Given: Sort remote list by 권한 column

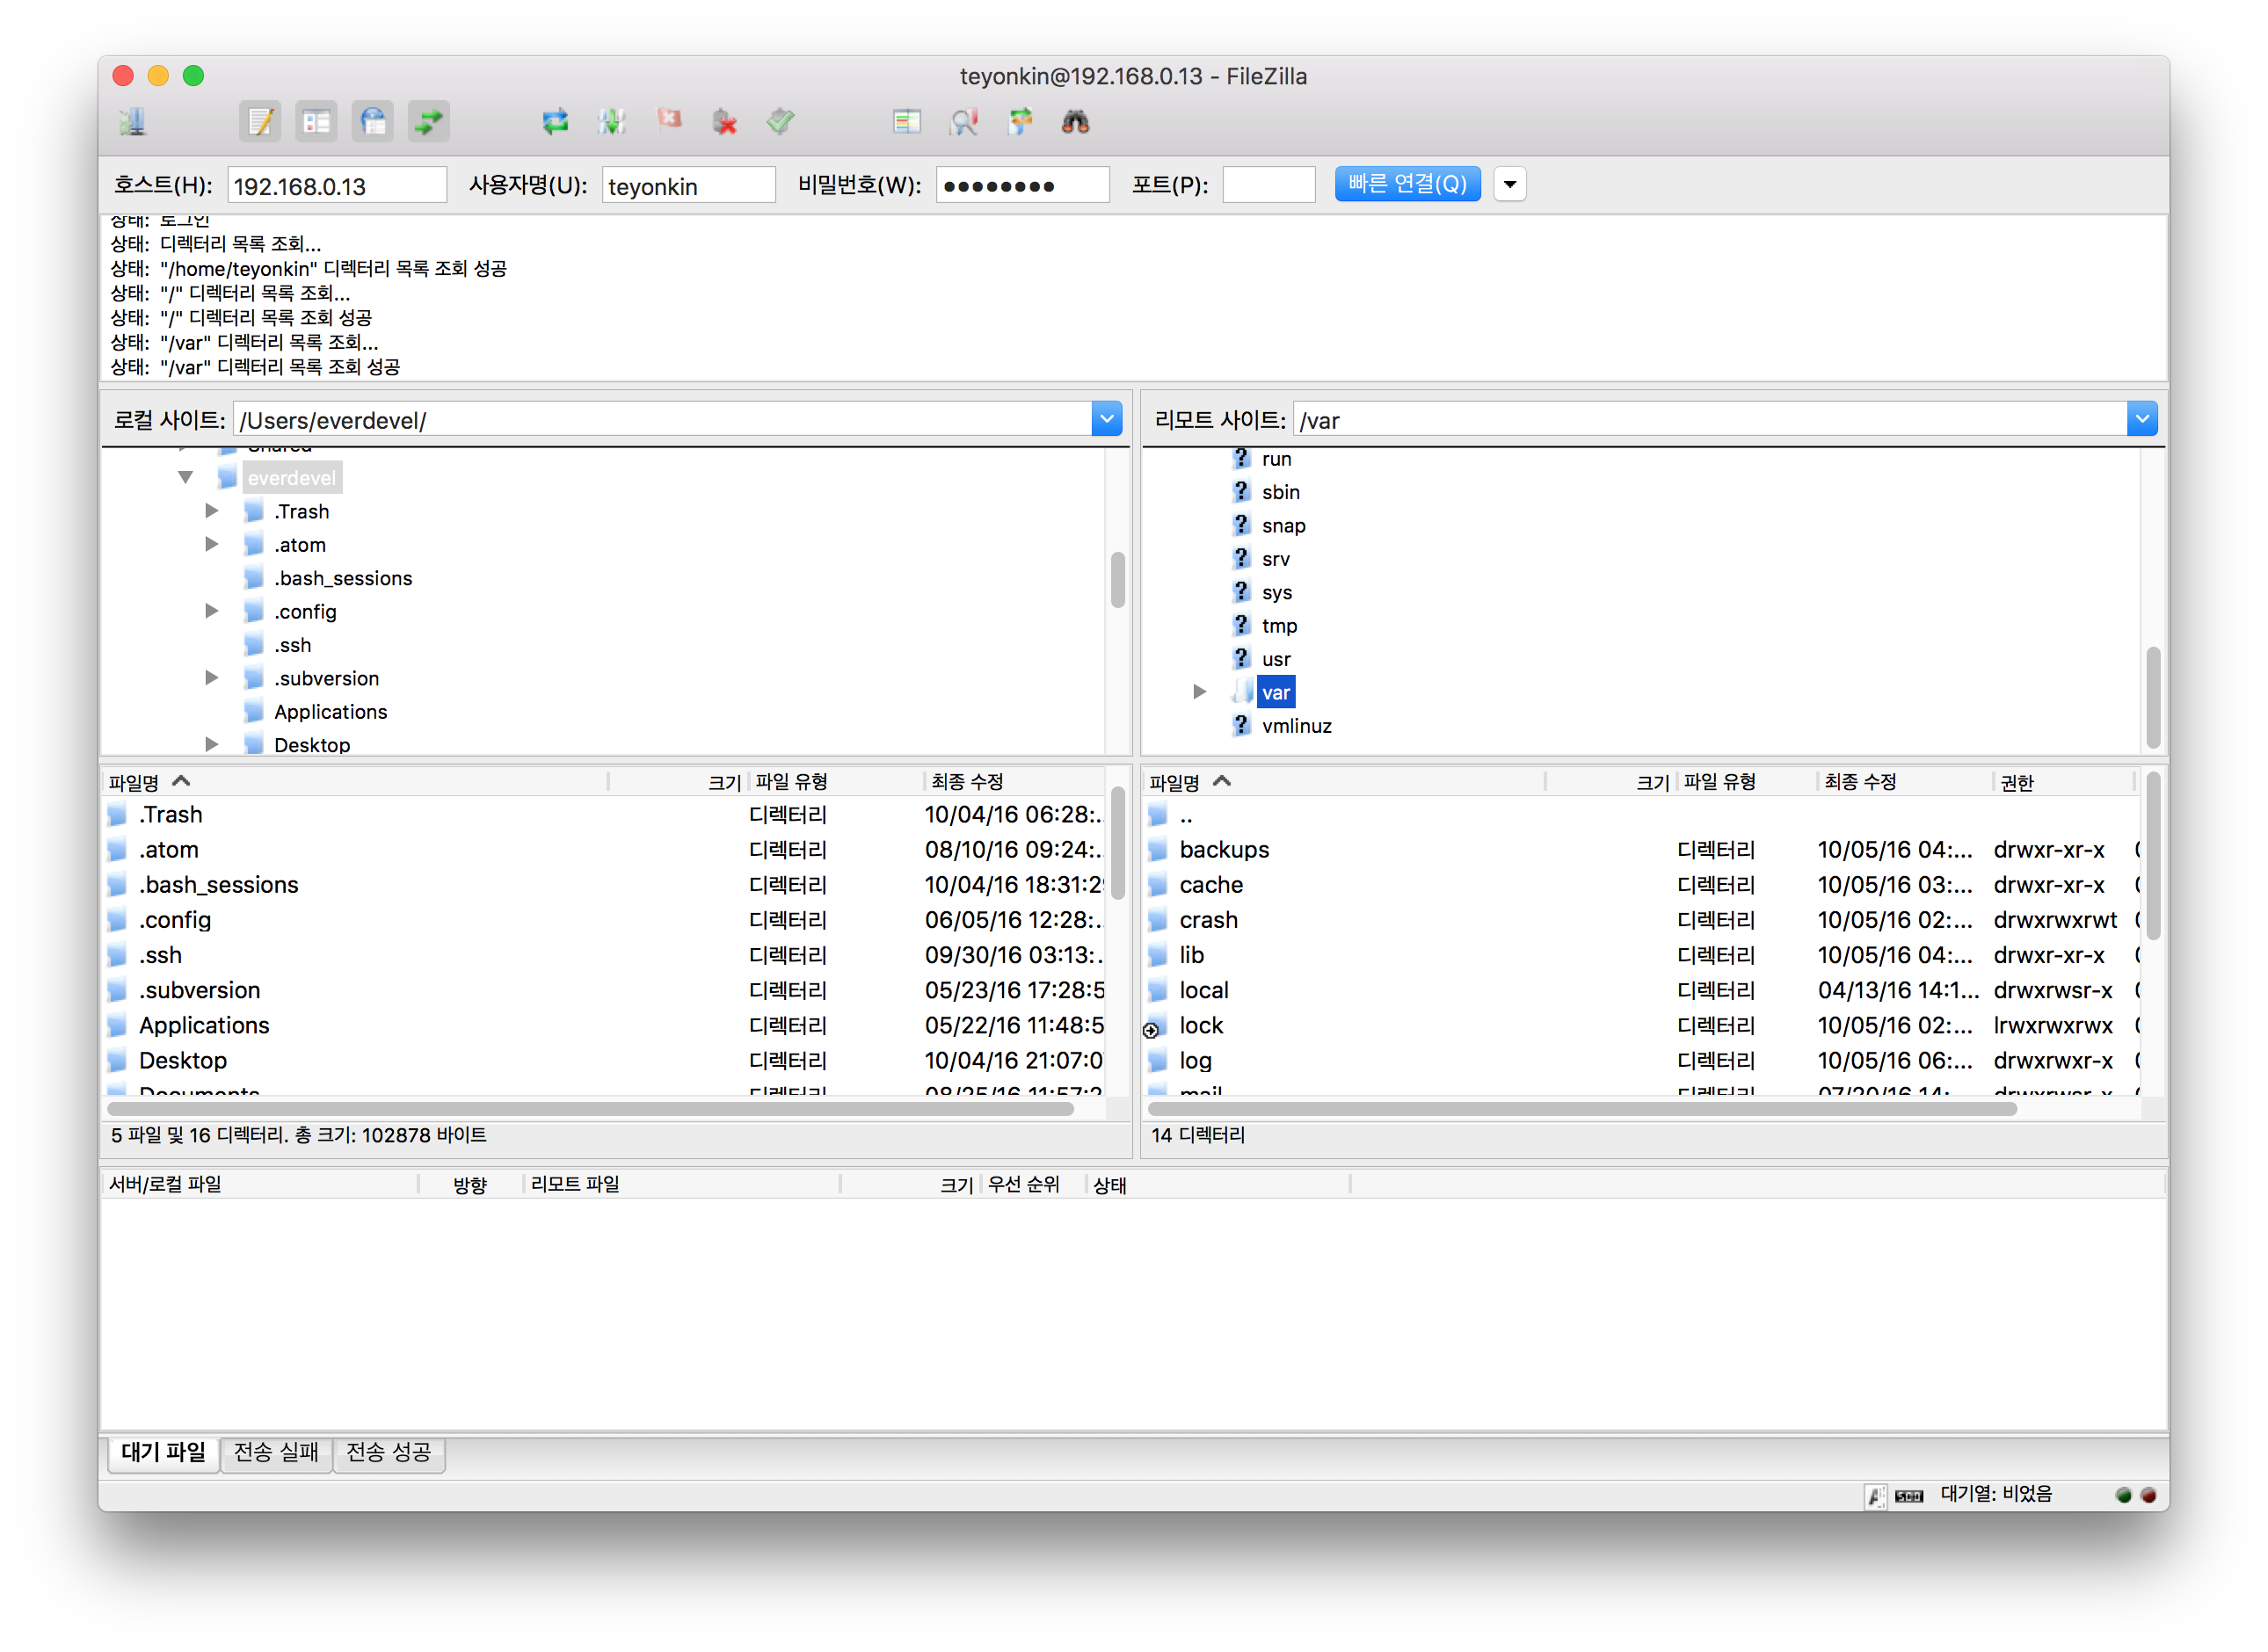Looking at the screenshot, I should pyautogui.click(x=2064, y=782).
